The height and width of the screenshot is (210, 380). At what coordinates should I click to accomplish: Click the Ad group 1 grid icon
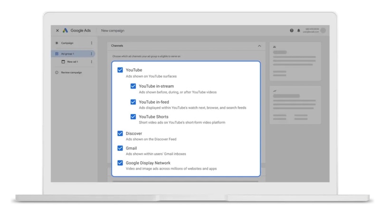57,53
